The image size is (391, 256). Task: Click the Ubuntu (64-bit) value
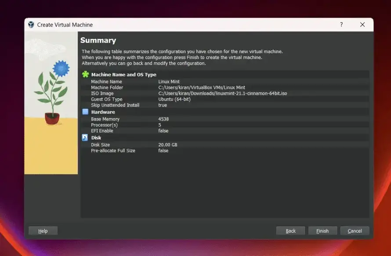click(x=174, y=99)
